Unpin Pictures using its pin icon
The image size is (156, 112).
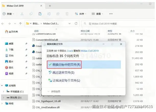26,61
